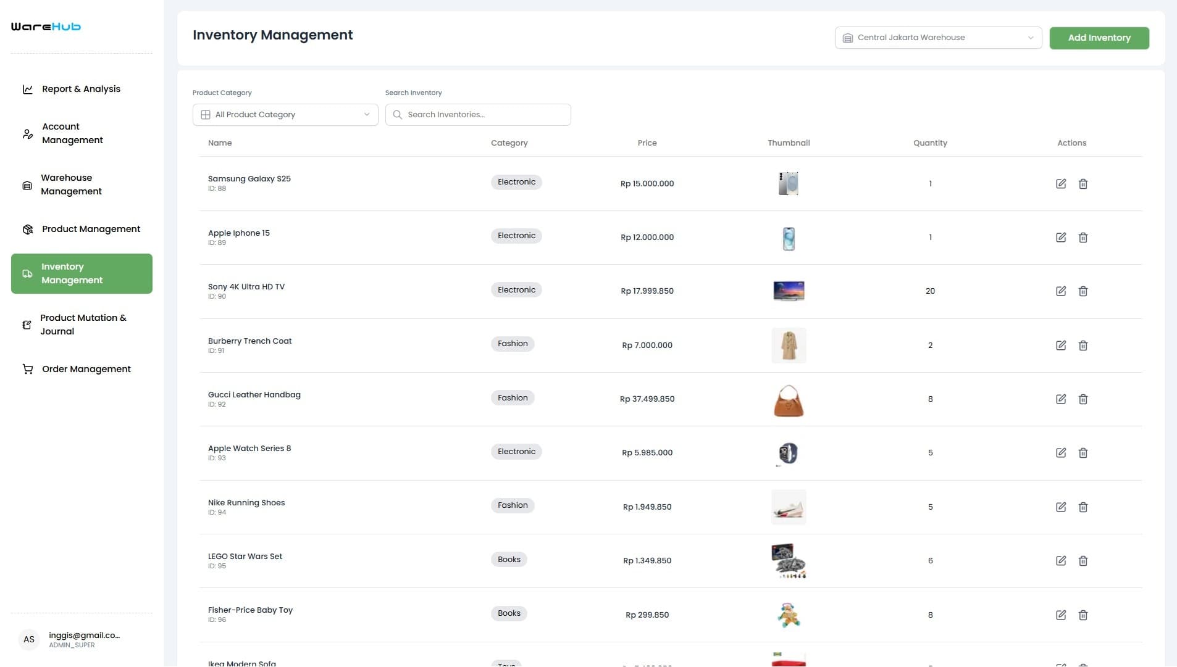1177x667 pixels.
Task: Click the edit icon for Nike Running Shoes
Action: [1062, 507]
